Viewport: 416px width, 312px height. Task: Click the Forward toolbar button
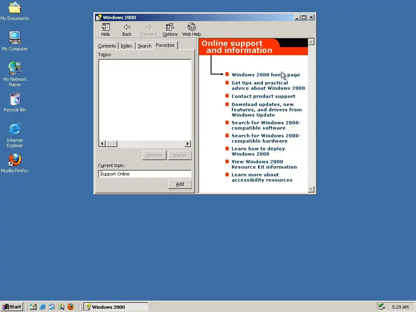click(x=148, y=30)
